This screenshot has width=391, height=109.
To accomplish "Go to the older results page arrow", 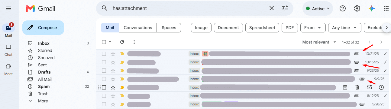I will [381, 42].
